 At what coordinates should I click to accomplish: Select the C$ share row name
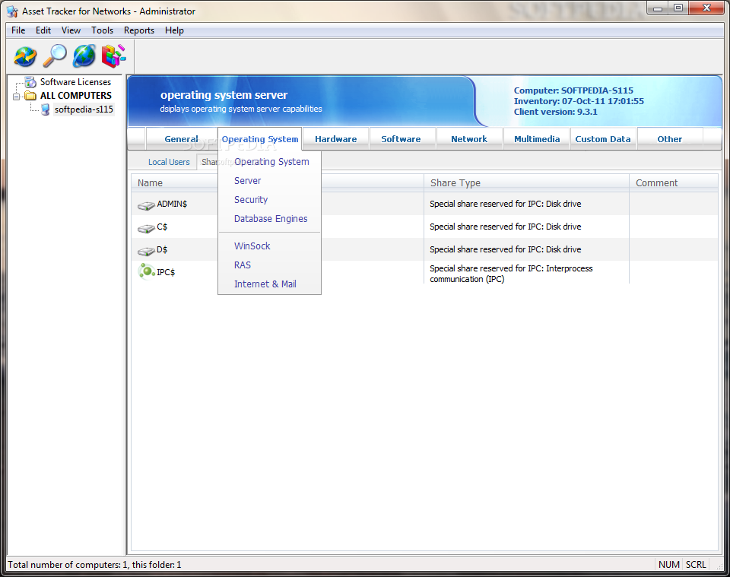click(162, 227)
